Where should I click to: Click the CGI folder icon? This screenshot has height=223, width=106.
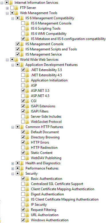pyautogui.click(x=27, y=101)
